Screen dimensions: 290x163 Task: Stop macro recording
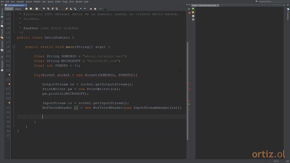click(x=95, y=9)
